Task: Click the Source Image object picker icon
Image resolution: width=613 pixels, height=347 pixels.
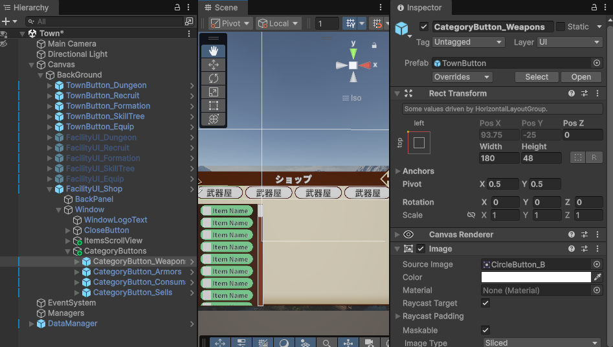Action: [x=597, y=264]
